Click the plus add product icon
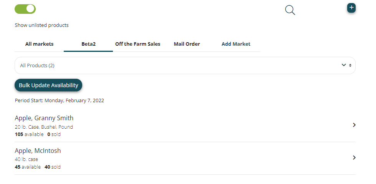Image resolution: width=376 pixels, height=184 pixels. click(x=351, y=8)
